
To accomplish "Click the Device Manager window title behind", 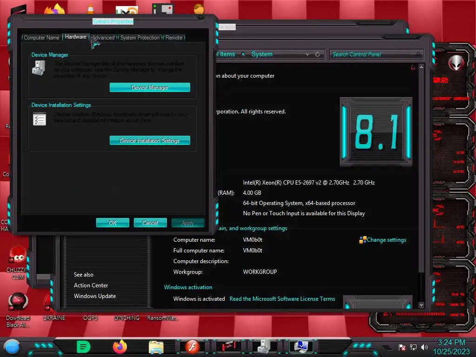I will [x=227, y=27].
